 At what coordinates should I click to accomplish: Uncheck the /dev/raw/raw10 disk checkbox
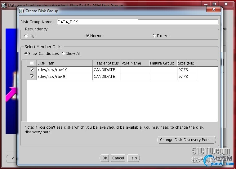click(x=32, y=69)
